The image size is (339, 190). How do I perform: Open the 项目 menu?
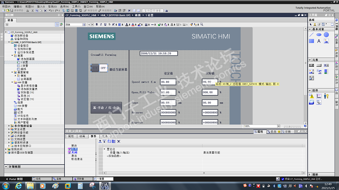point(6,6)
